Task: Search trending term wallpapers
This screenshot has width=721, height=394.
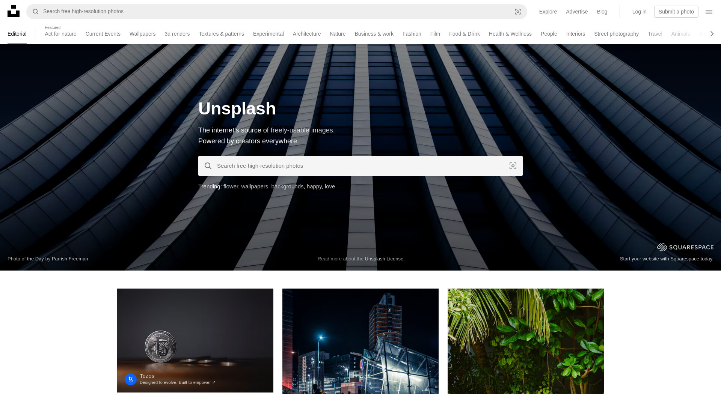Action: click(255, 186)
